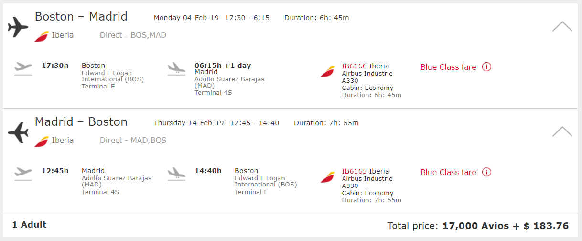The image size is (582, 241).
Task: Open flight number IB6166 link
Action: coord(354,66)
